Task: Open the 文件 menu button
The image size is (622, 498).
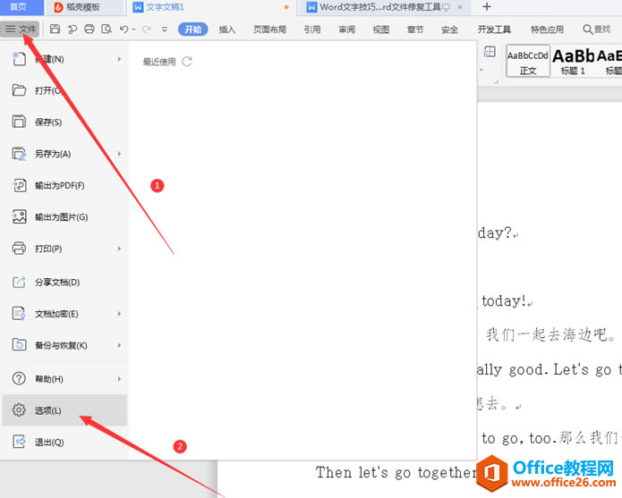Action: [x=20, y=29]
